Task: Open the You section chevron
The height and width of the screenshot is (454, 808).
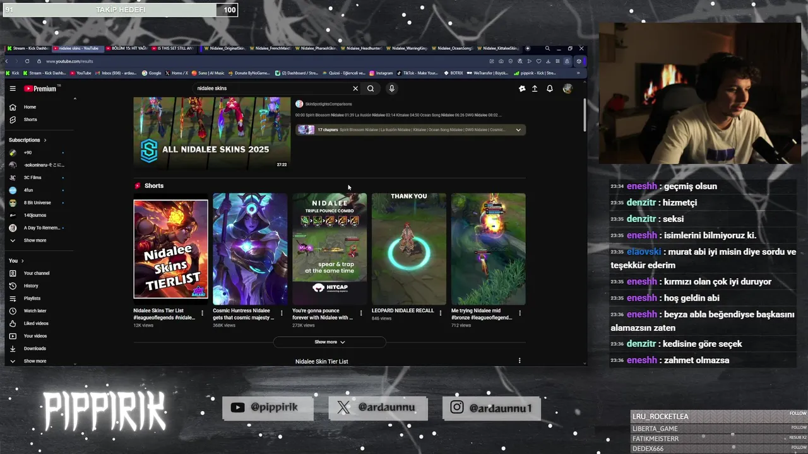Action: (x=22, y=261)
